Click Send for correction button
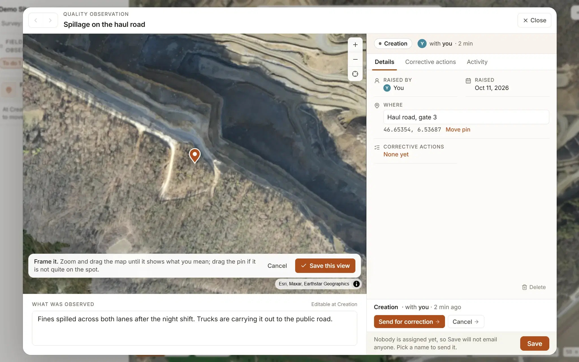579x362 pixels. point(409,322)
